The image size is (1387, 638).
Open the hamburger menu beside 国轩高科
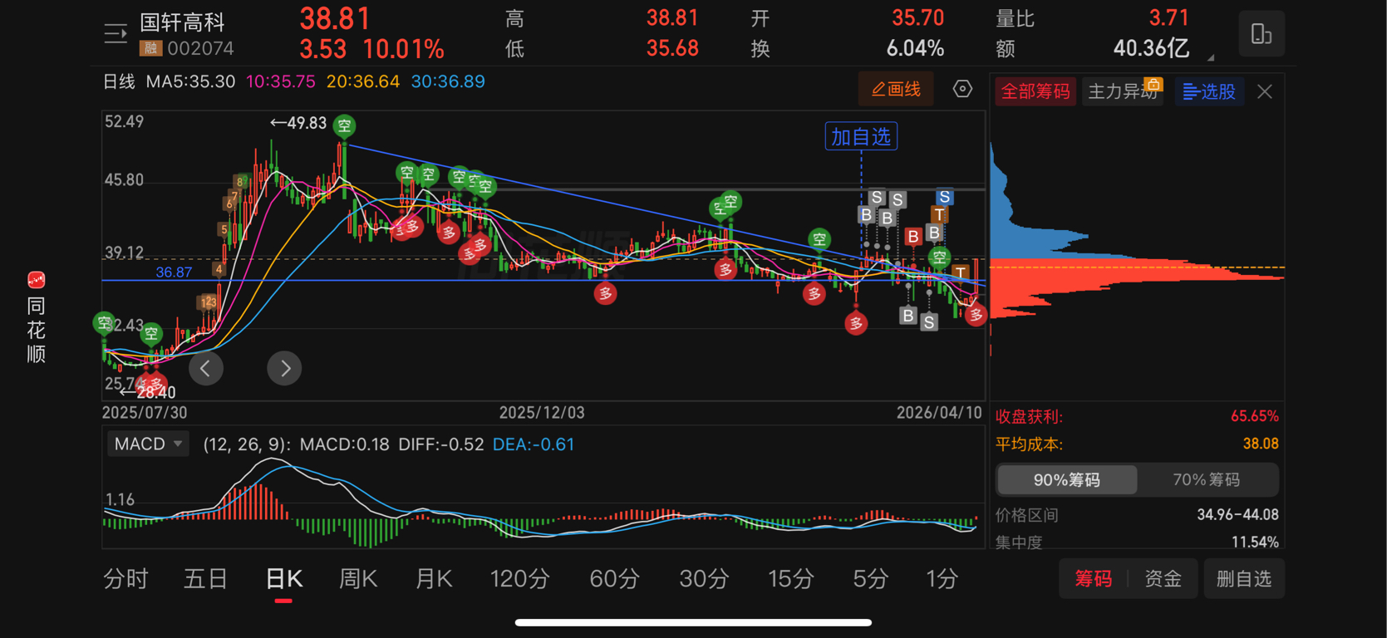(116, 33)
